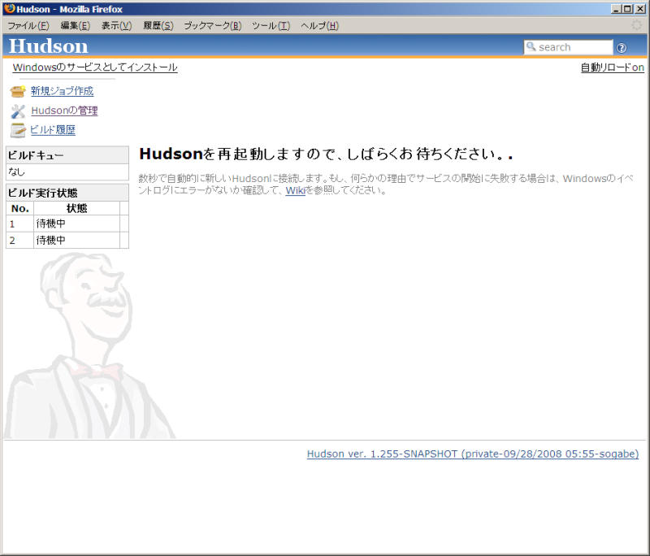Viewport: 650px width, 556px height.
Task: Click the new job (新規ジョブ作成) package icon
Action: point(18,91)
